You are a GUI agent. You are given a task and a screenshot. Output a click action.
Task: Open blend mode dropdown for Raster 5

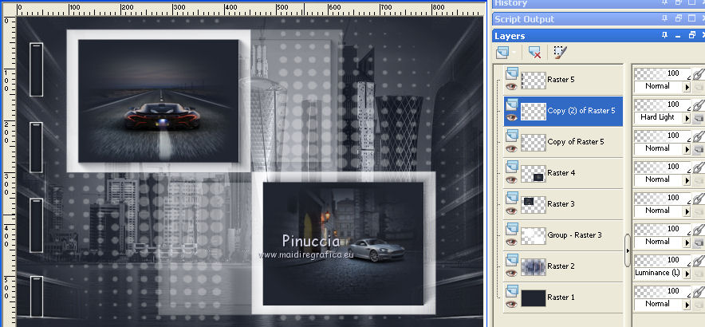tap(687, 87)
